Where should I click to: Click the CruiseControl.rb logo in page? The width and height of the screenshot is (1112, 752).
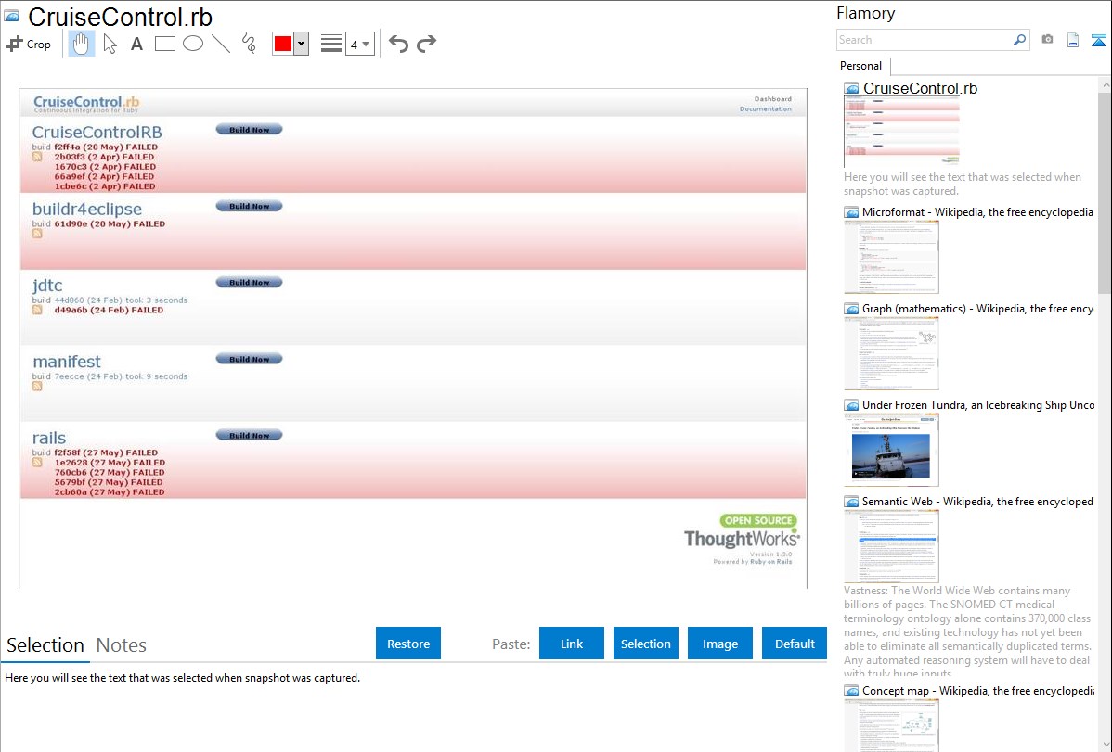point(85,104)
